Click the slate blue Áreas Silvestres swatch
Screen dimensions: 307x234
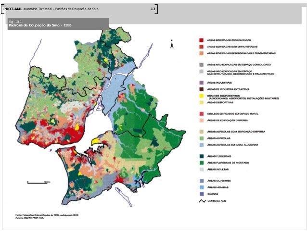[x=201, y=181]
